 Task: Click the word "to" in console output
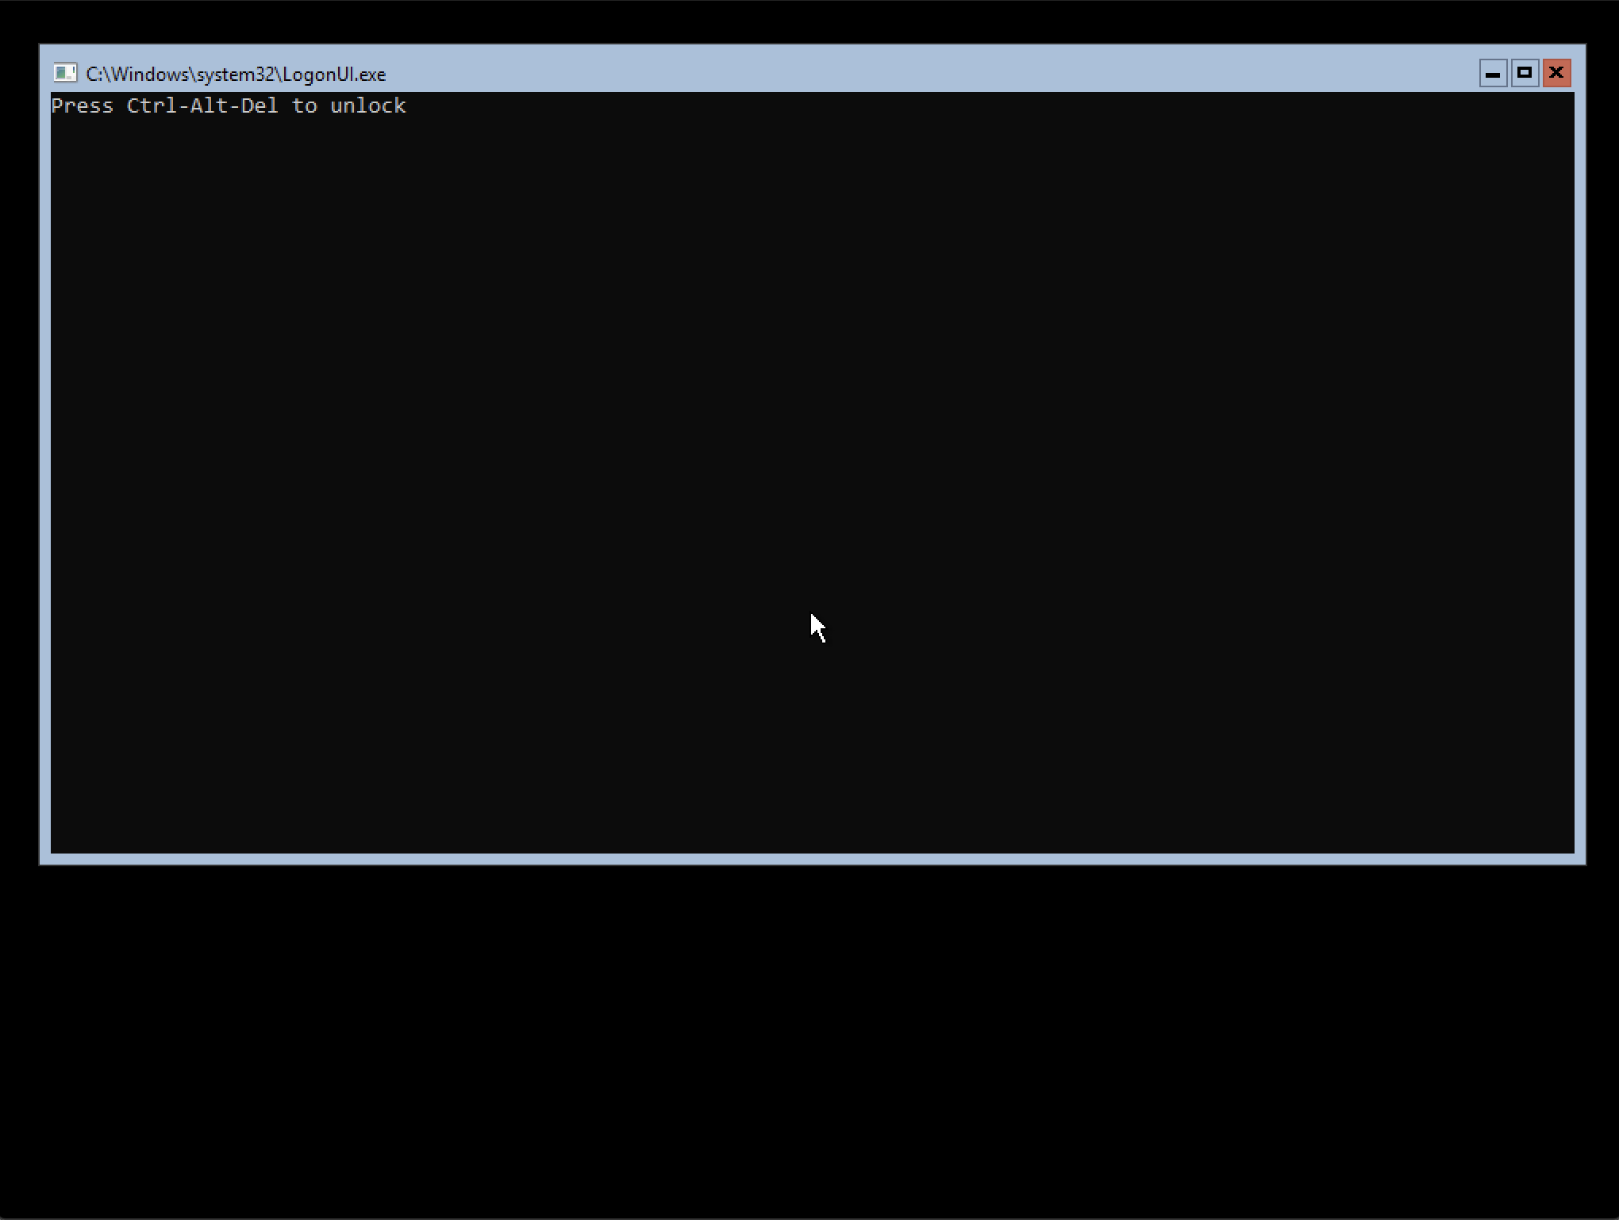(x=304, y=106)
